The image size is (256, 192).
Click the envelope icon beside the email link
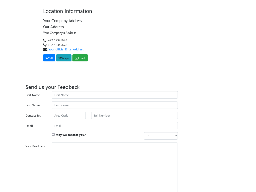coord(45,50)
